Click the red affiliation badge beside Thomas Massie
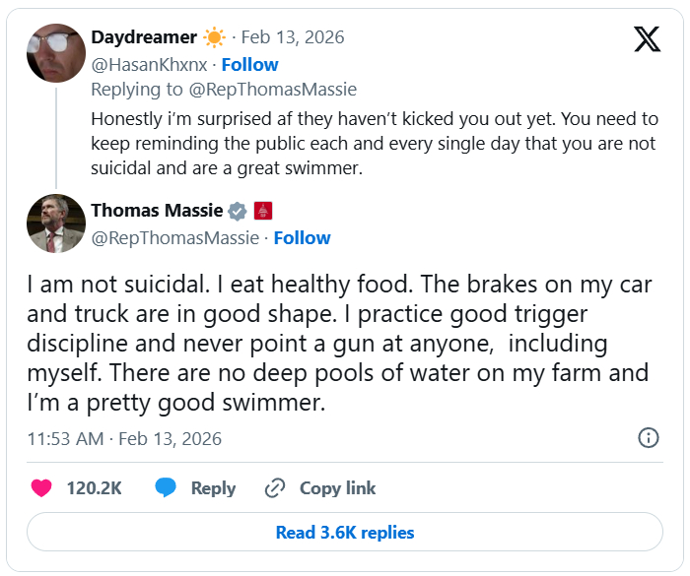 point(263,210)
